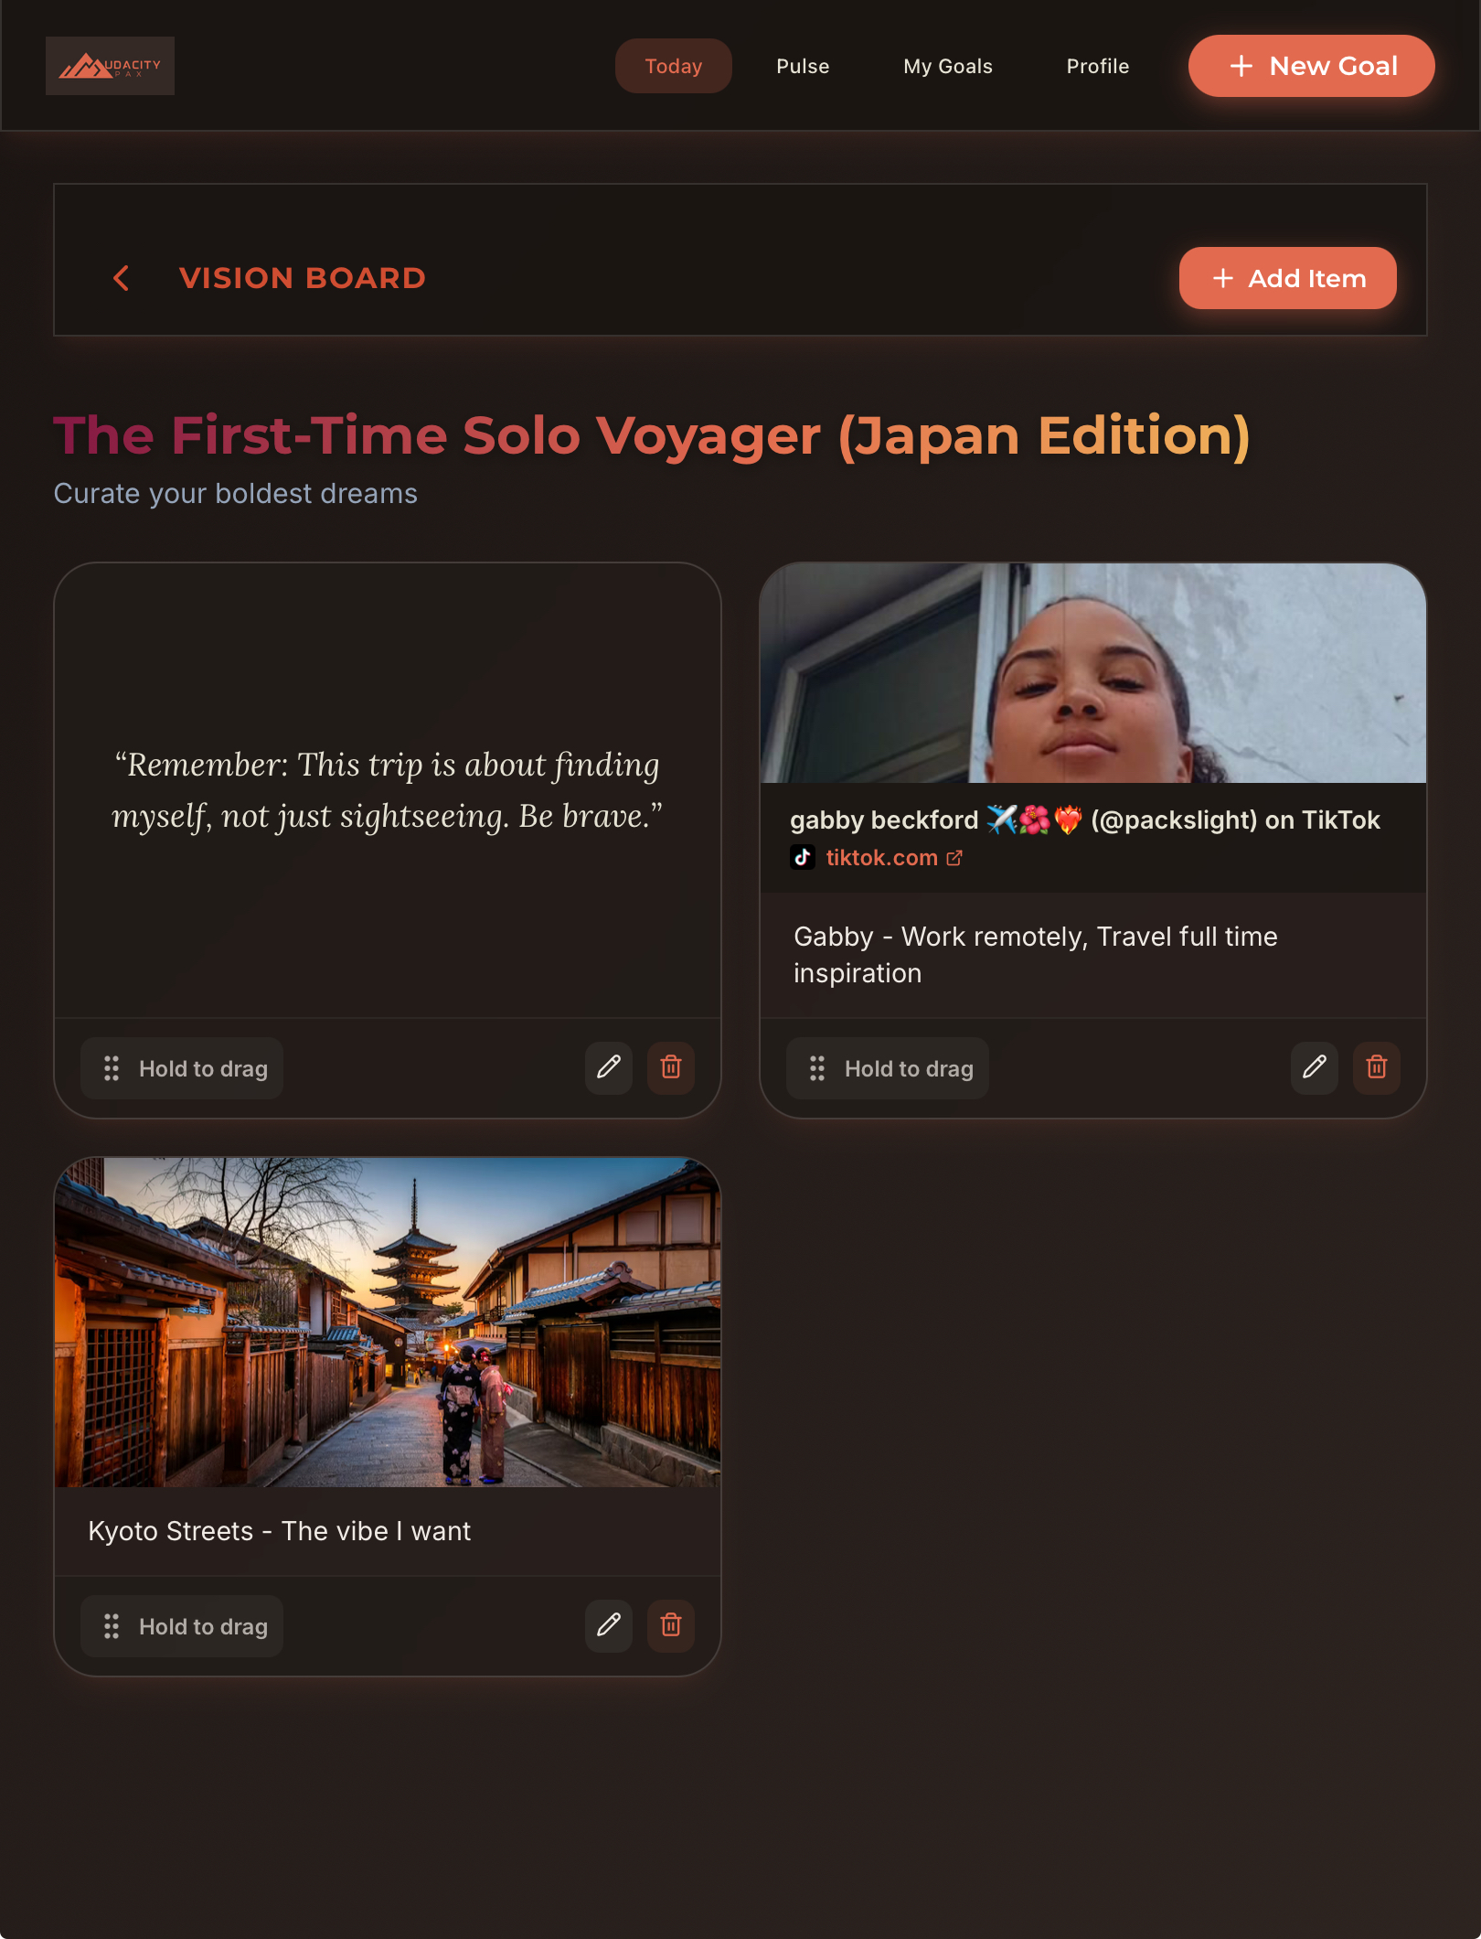Select the Hold to drag handle on quote card
The image size is (1481, 1939).
tap(182, 1068)
